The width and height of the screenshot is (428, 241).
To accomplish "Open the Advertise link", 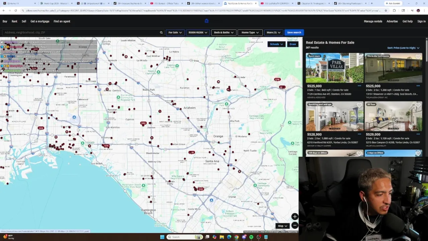I will pos(392,21).
